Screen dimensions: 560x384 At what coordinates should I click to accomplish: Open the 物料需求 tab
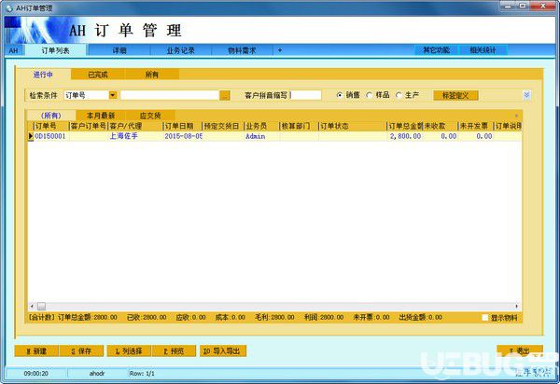click(242, 50)
